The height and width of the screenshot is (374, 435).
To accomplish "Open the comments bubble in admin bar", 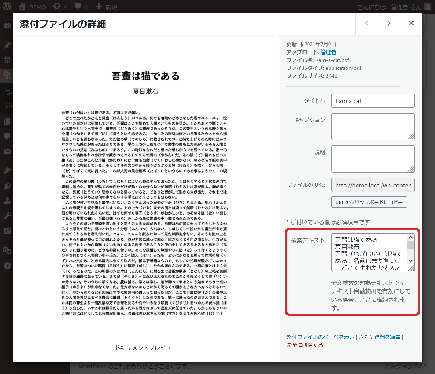I will pos(81,7).
